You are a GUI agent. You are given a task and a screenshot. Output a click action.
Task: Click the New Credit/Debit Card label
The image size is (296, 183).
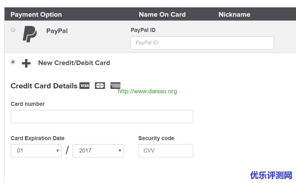pos(74,63)
